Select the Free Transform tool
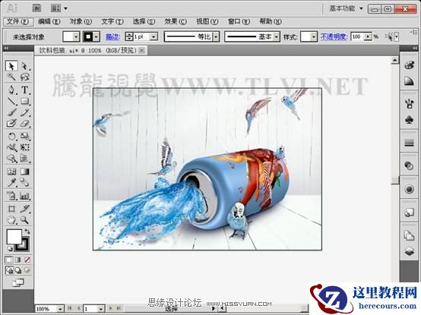The width and height of the screenshot is (421, 315). pos(24,147)
